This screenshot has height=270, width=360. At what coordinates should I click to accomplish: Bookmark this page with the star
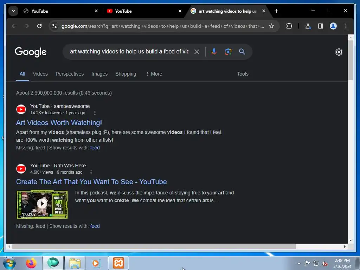(x=271, y=26)
